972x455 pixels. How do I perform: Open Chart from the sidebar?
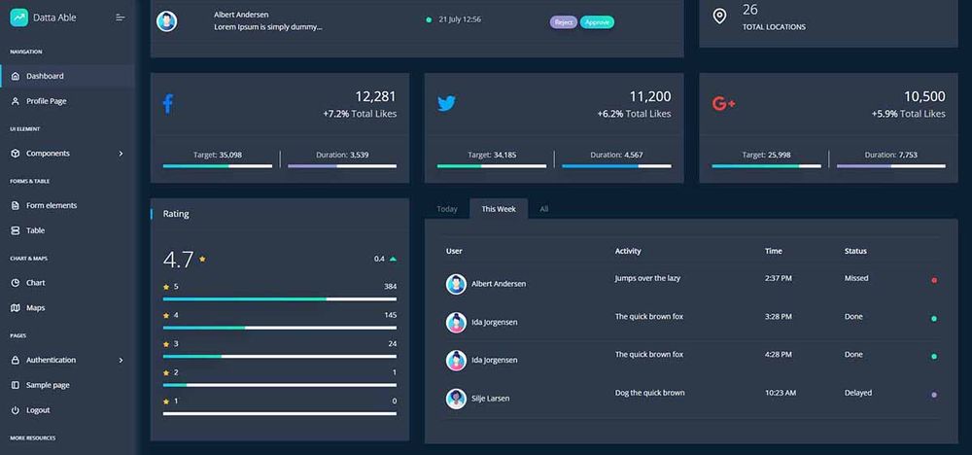coord(35,283)
